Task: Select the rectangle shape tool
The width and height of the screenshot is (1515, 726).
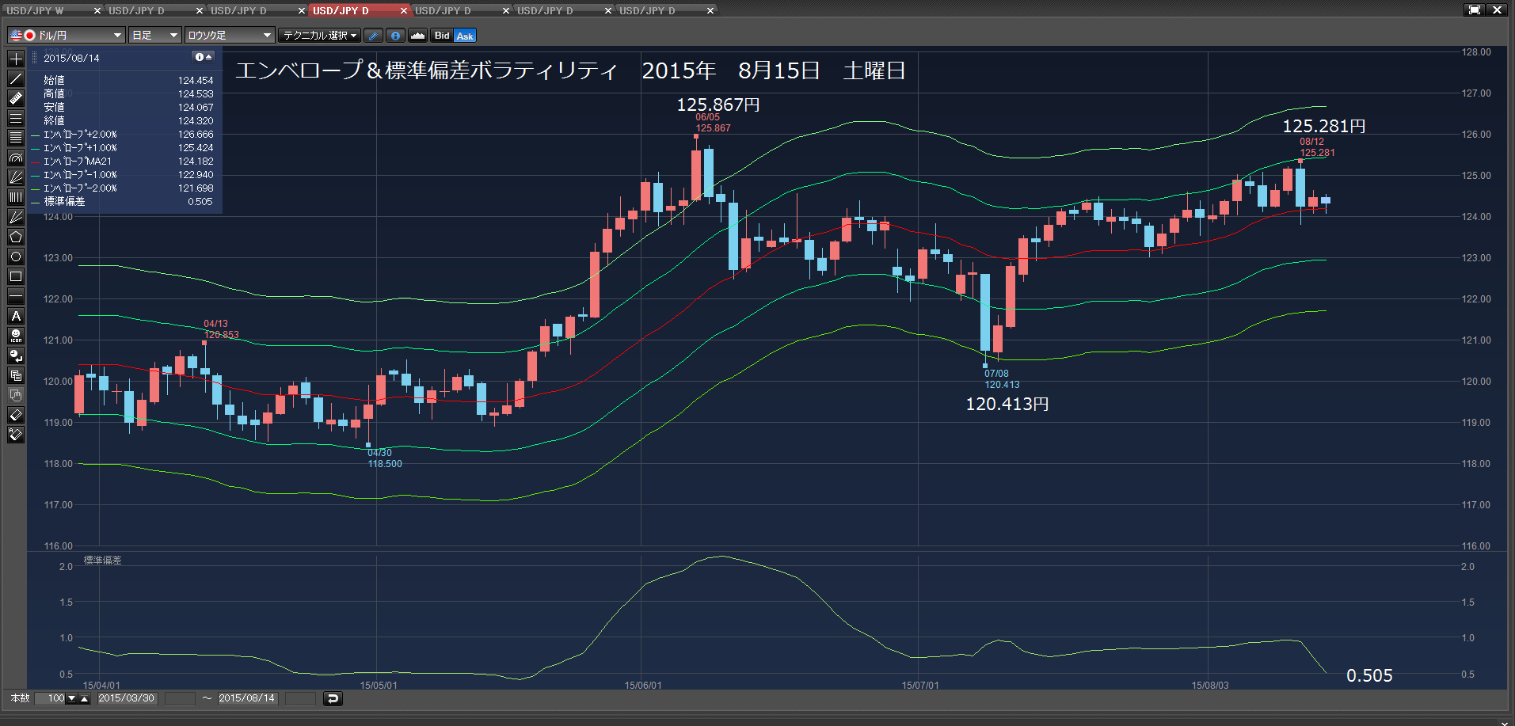Action: tap(16, 276)
